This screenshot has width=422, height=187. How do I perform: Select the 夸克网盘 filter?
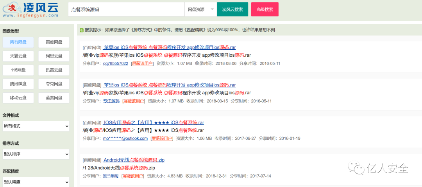(x=54, y=84)
